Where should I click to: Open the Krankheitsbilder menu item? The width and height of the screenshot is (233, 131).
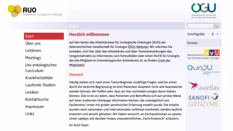pyautogui.click(x=39, y=78)
